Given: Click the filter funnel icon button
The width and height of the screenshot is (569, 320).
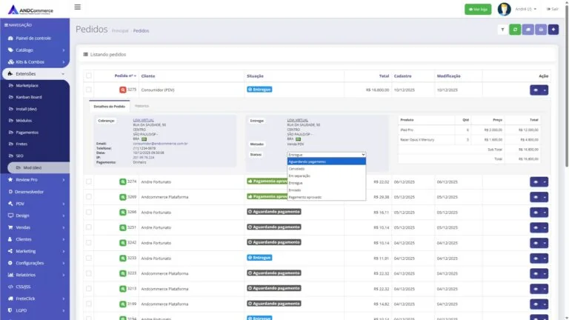Looking at the screenshot, I should [502, 30].
